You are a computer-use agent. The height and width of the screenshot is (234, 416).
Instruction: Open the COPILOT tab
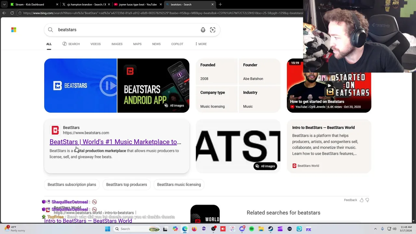pos(177,44)
